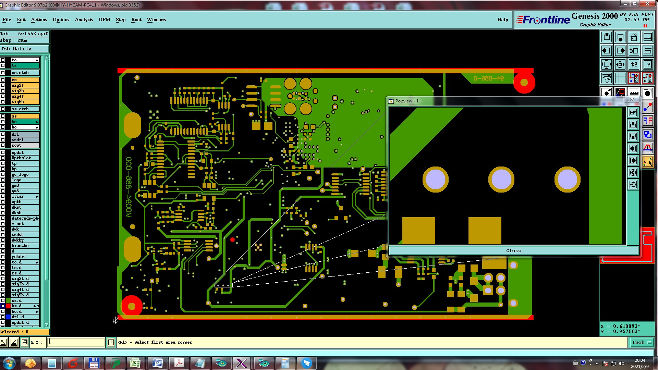Select the blue overlapping shapes tool
The height and width of the screenshot is (370, 658).
coord(647,134)
